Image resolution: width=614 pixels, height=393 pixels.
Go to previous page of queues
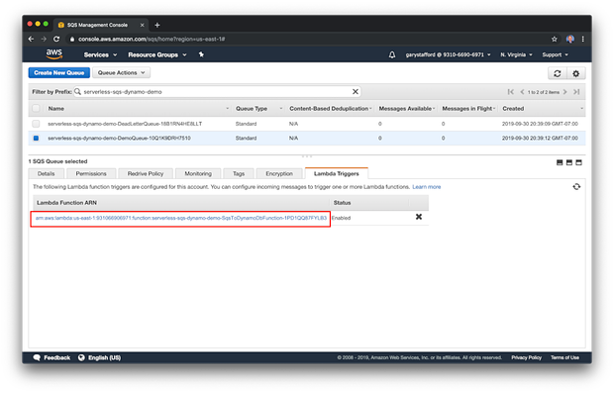pyautogui.click(x=522, y=92)
